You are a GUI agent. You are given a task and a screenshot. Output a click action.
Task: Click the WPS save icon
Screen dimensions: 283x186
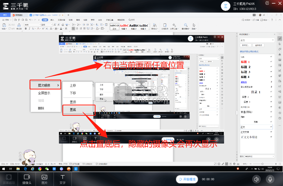(15, 20)
